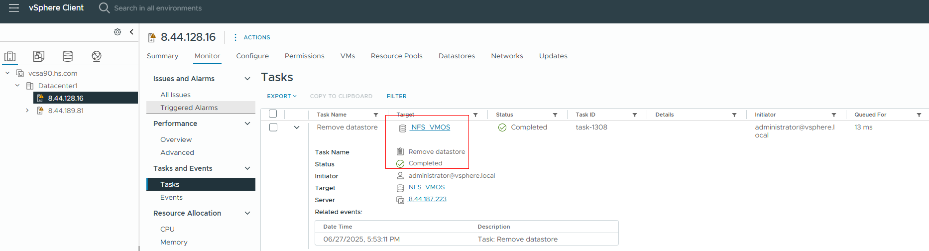Click the vSphere Client title
929x251 pixels.
(x=56, y=8)
